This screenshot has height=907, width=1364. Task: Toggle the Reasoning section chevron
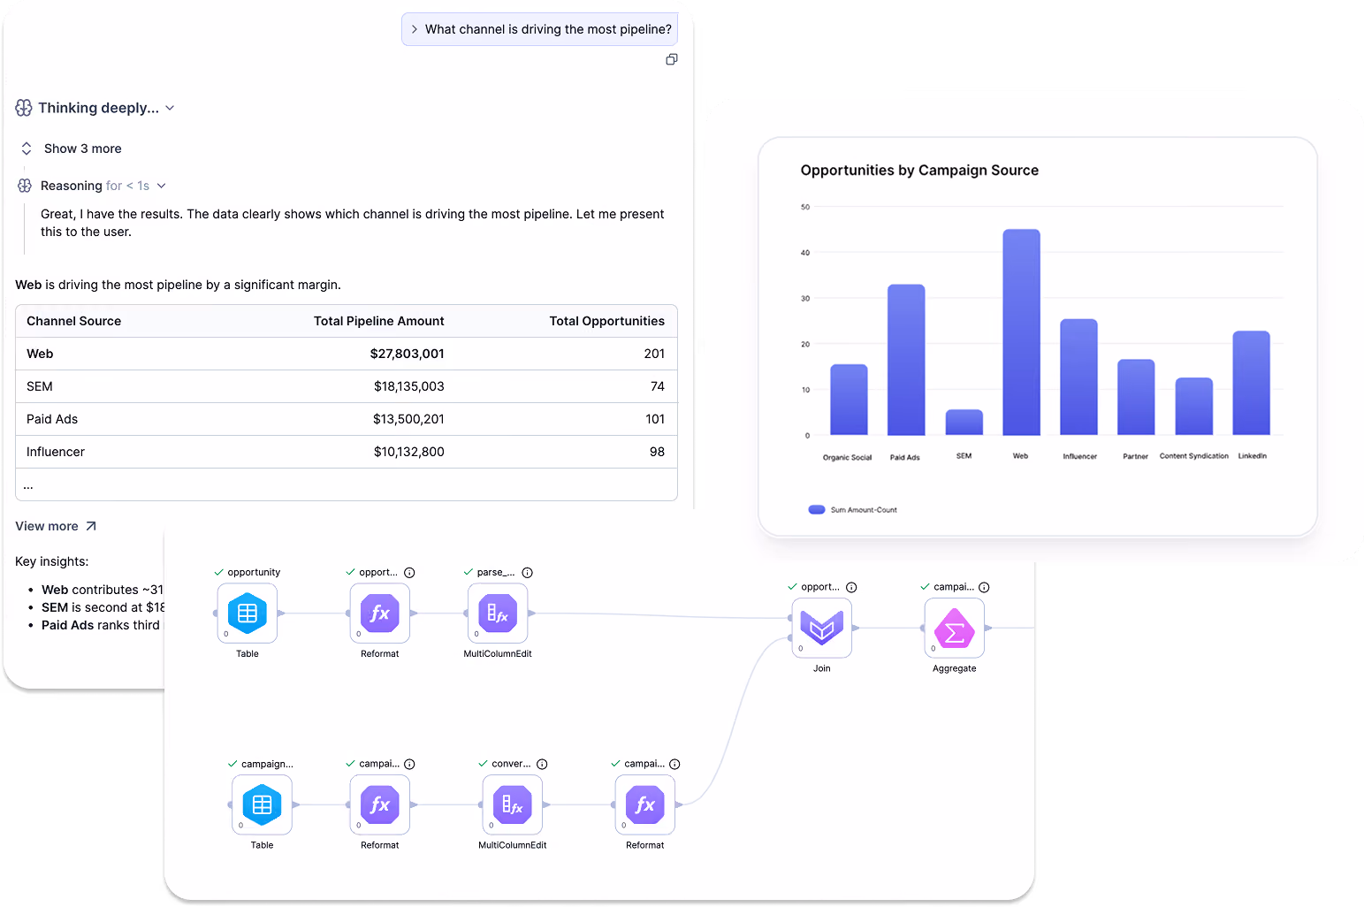(x=161, y=186)
